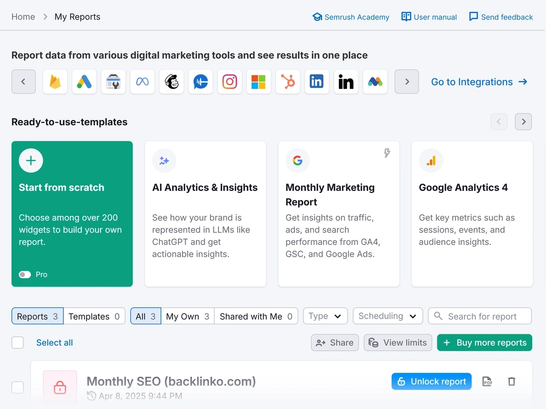Show next integrations with right arrow
This screenshot has height=409, width=546.
(407, 82)
